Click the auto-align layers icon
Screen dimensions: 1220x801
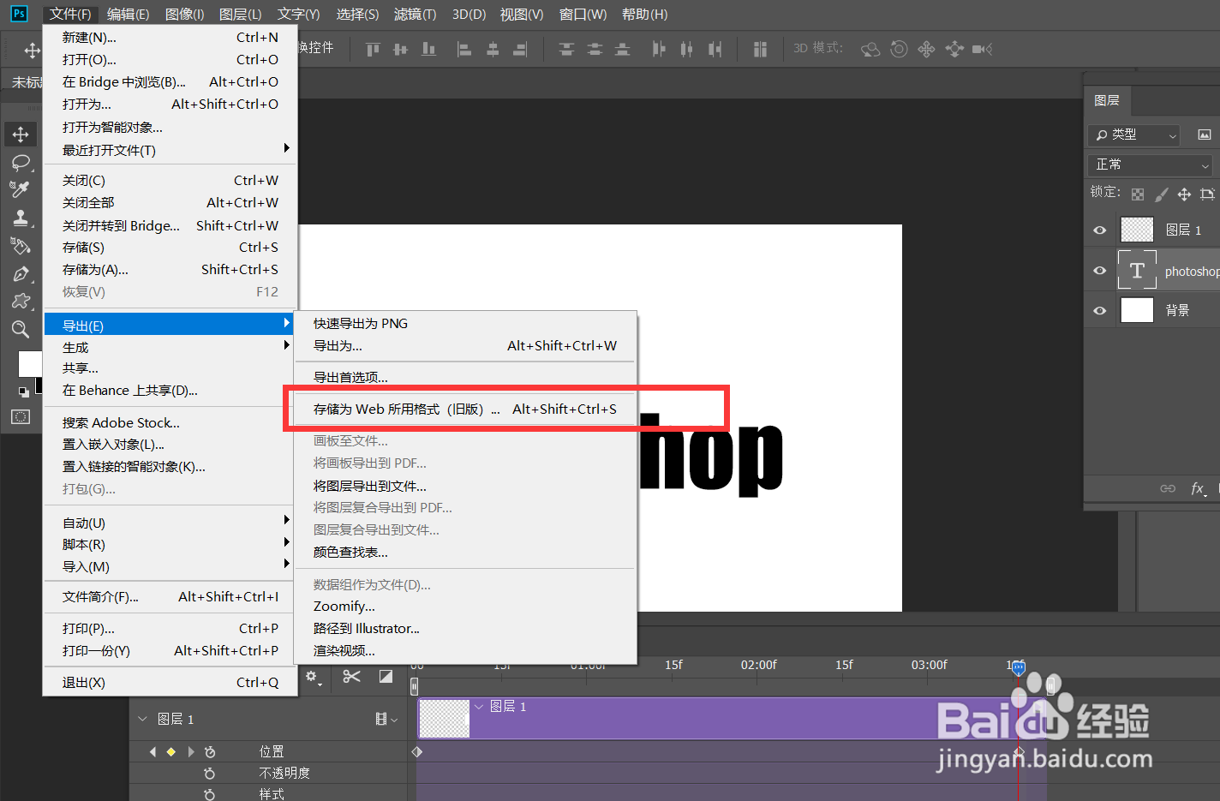tap(760, 50)
